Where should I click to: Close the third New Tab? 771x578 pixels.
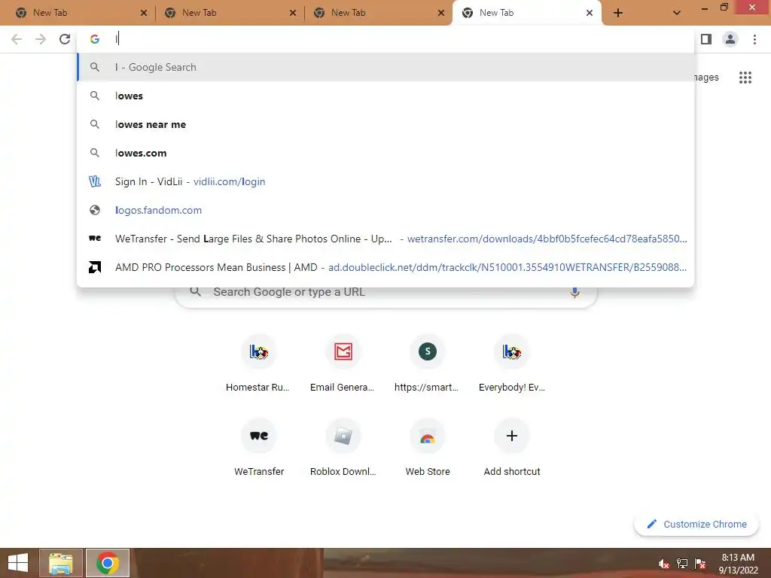441,14
